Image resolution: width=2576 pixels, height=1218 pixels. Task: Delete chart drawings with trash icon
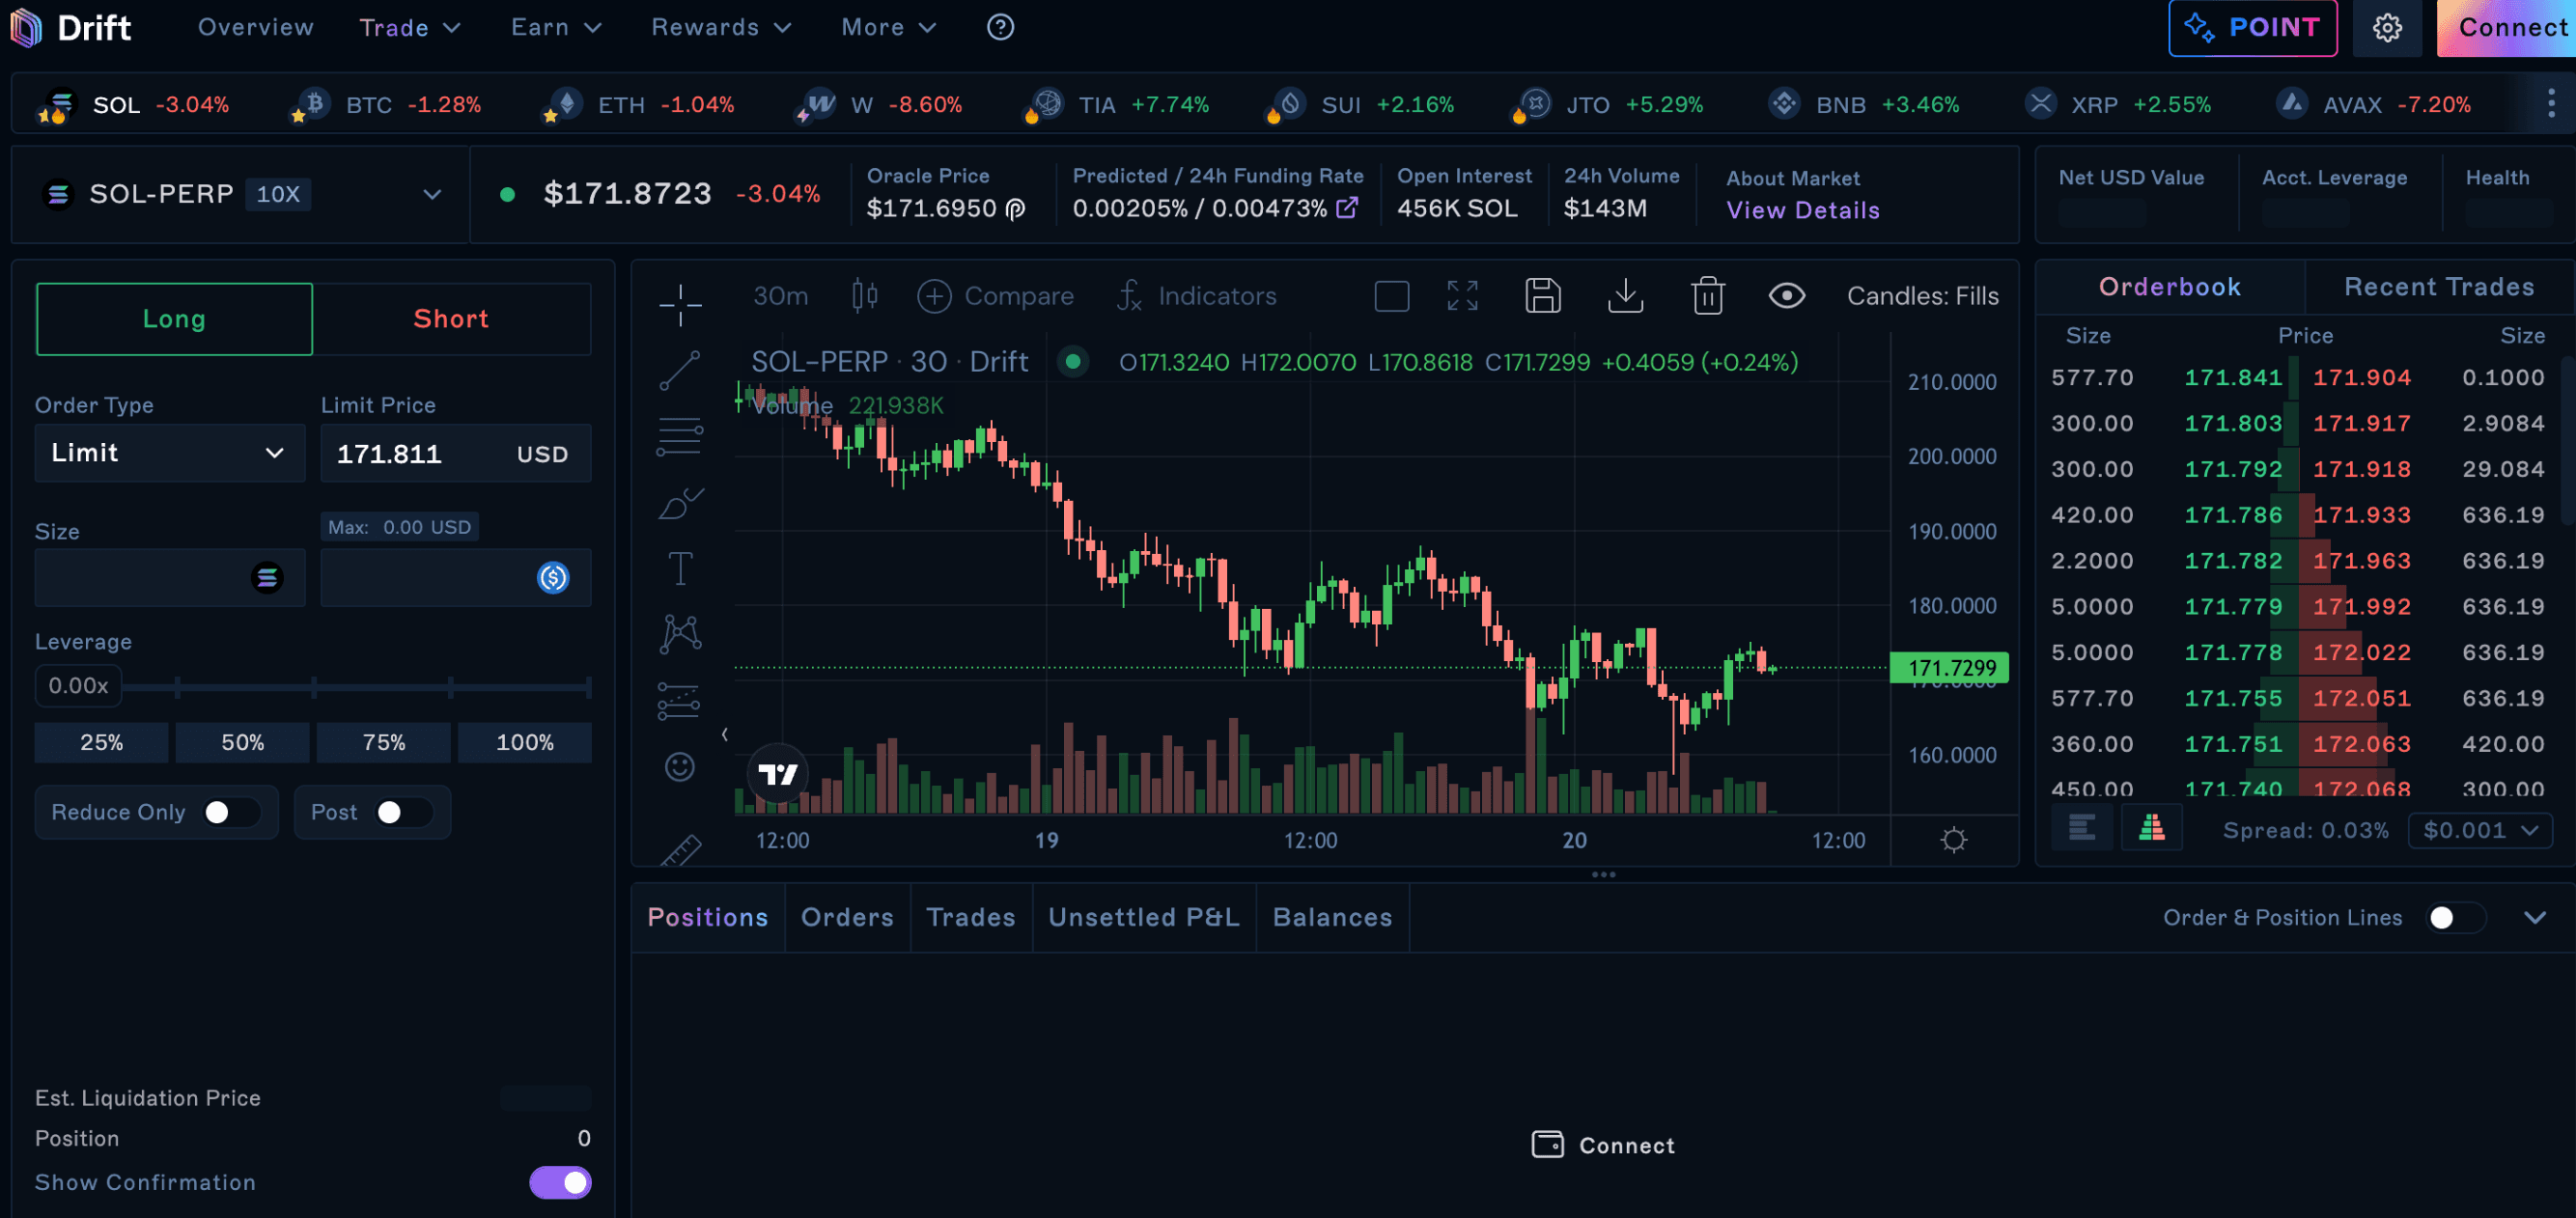pyautogui.click(x=1707, y=296)
